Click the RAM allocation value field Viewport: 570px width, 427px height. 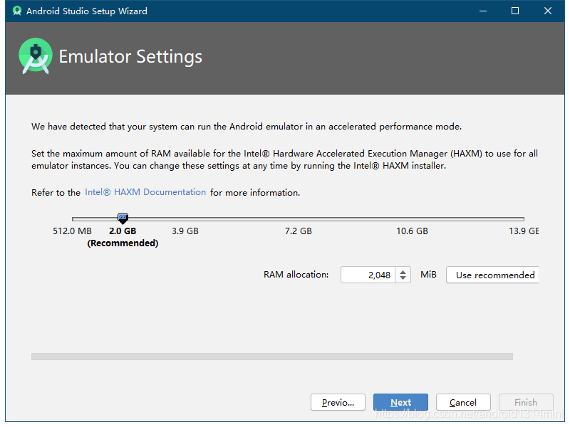click(x=368, y=275)
